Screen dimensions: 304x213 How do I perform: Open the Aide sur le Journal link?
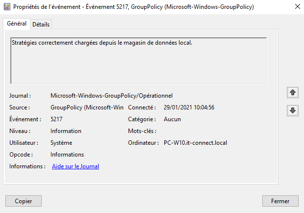pos(76,166)
